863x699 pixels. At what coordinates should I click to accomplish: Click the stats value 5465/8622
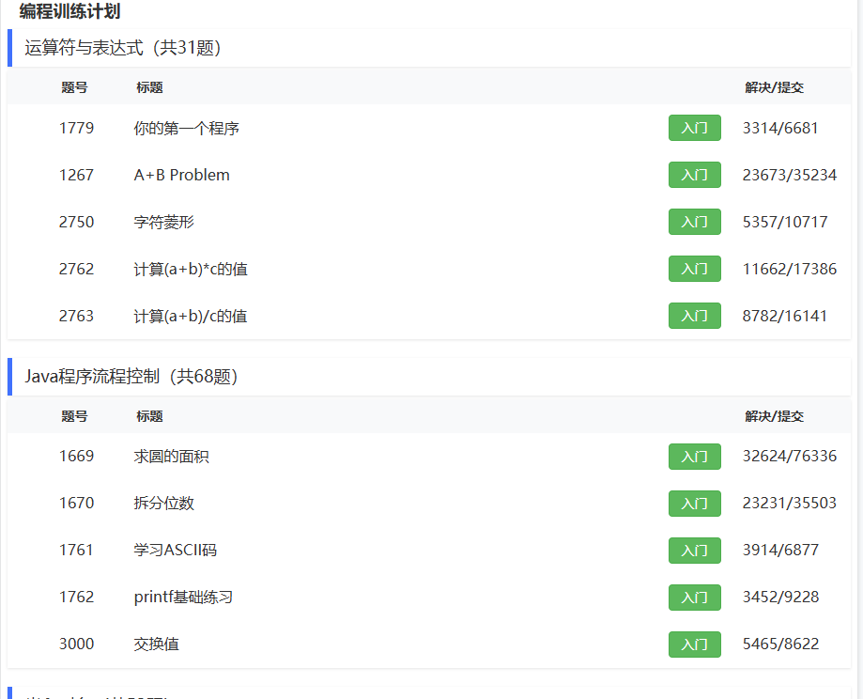(780, 644)
